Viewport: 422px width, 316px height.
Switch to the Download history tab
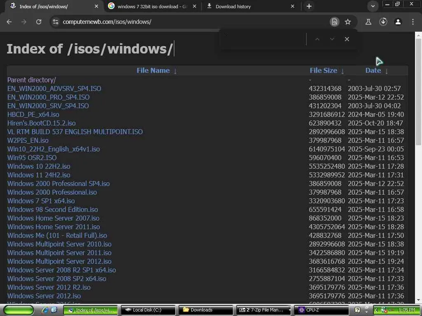[250, 6]
